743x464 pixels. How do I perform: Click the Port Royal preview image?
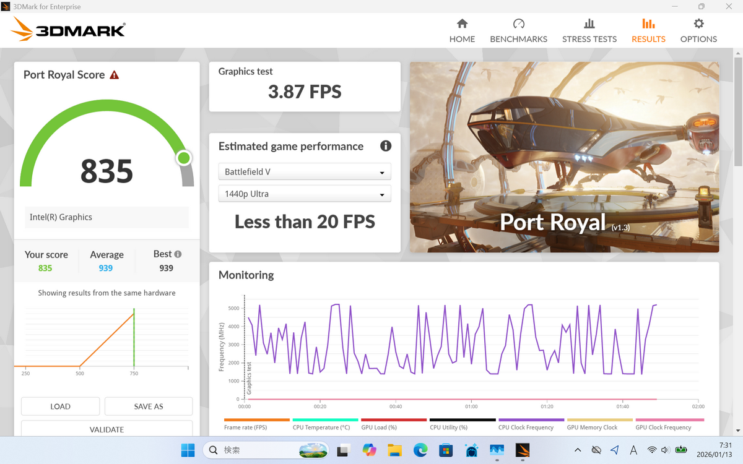coord(564,157)
